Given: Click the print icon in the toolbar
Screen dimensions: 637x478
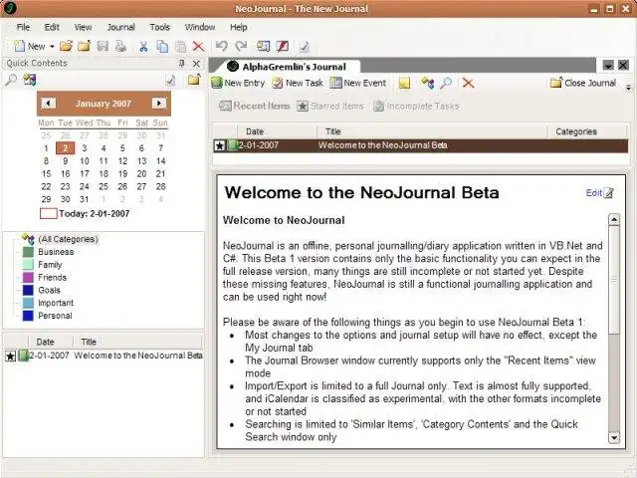Looking at the screenshot, I should pyautogui.click(x=120, y=46).
